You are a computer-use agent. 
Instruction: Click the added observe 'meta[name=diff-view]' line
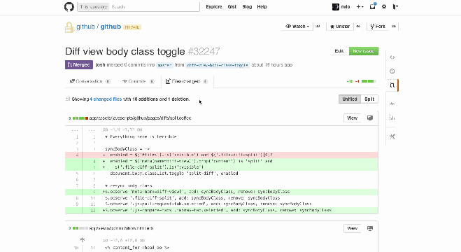coord(221,192)
